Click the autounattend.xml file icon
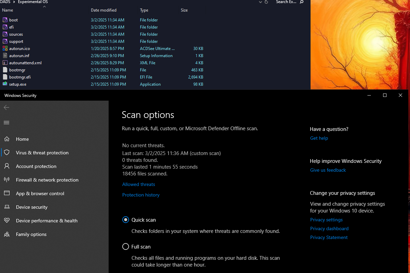The width and height of the screenshot is (410, 273). pos(5,63)
